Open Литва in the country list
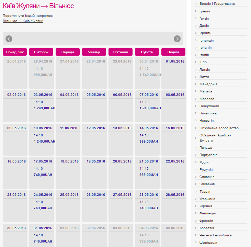 204,77
